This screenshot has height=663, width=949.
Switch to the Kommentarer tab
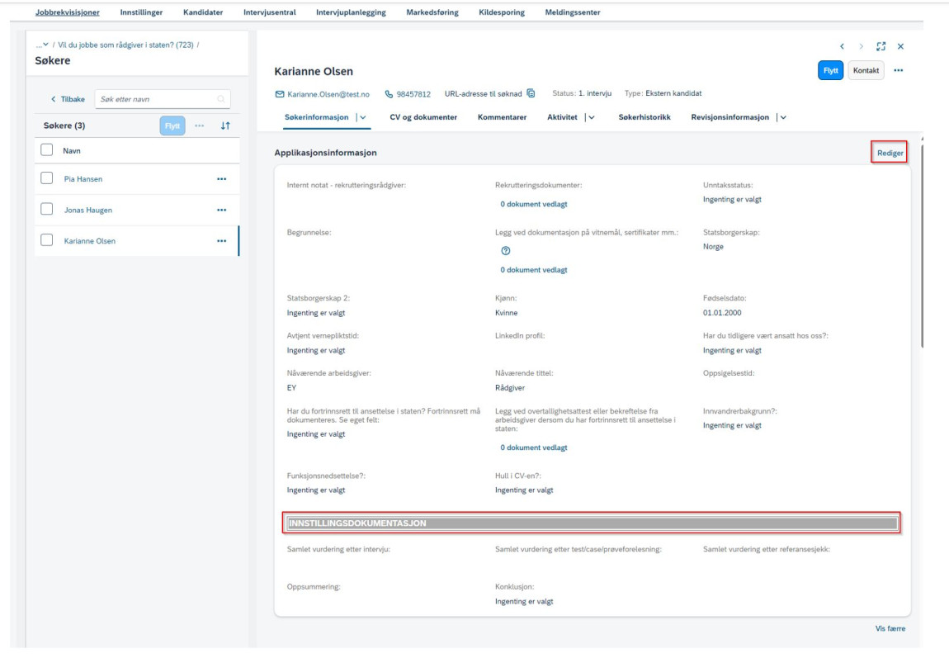pos(502,117)
